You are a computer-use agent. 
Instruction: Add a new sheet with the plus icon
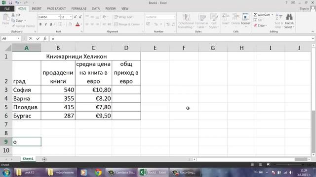point(44,159)
